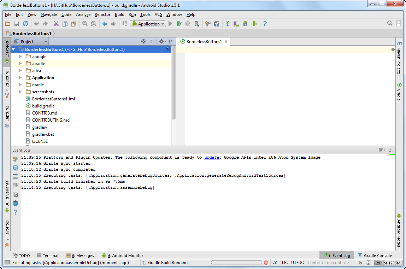
Task: Open the Project view selector dropdown
Action: coord(31,41)
